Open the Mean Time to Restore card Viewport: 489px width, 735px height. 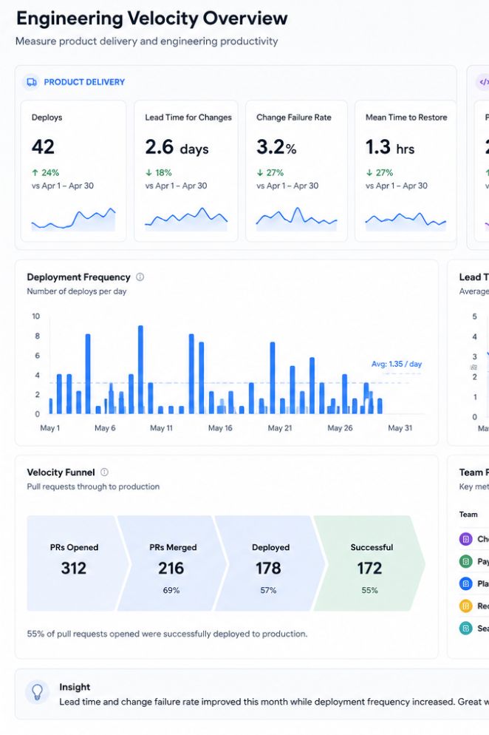406,171
